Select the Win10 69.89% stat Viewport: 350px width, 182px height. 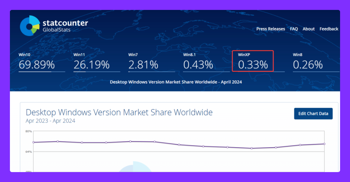tap(42, 62)
